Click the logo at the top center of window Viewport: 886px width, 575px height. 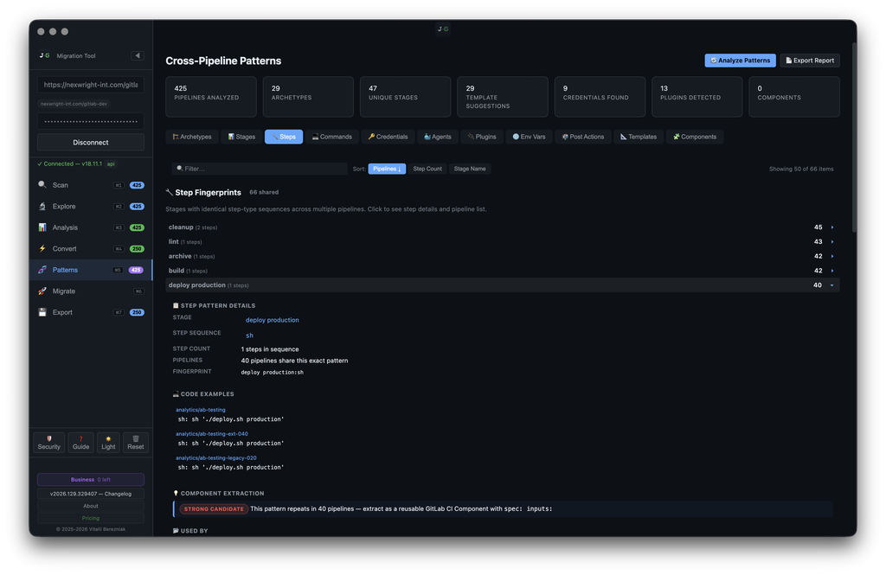[443, 29]
